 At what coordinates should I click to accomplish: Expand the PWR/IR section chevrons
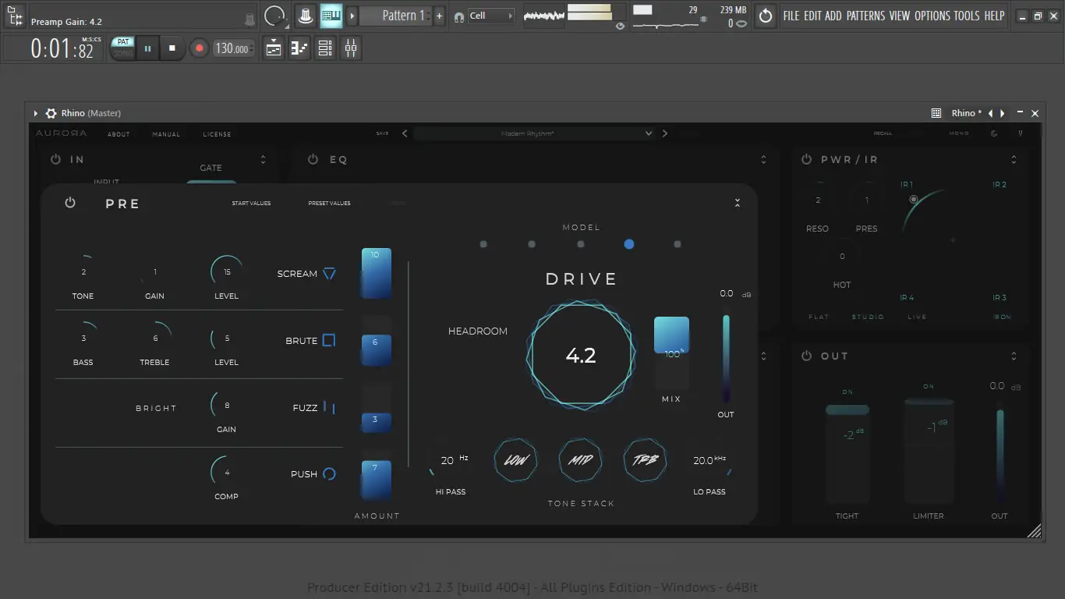point(1014,159)
